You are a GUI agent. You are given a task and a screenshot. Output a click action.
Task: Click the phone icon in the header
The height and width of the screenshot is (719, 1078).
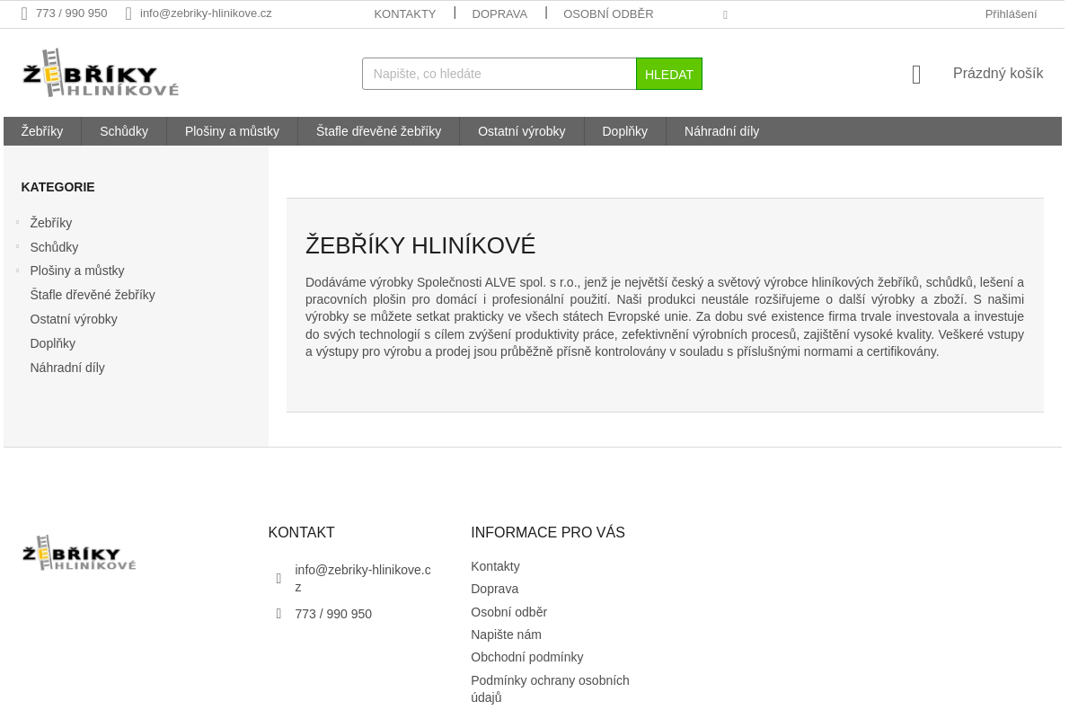24,13
